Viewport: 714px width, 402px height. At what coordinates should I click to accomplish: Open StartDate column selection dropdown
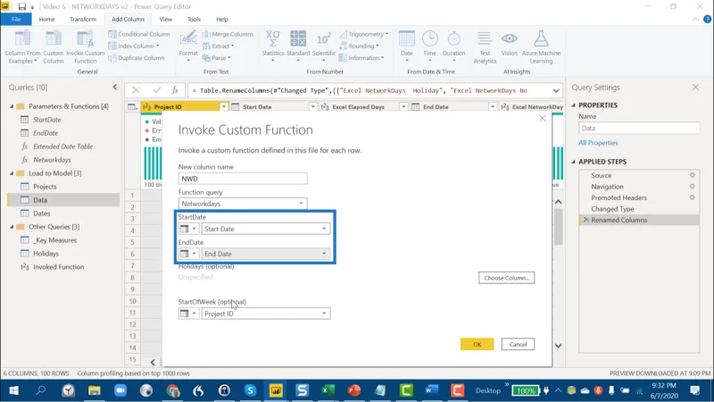(x=266, y=229)
